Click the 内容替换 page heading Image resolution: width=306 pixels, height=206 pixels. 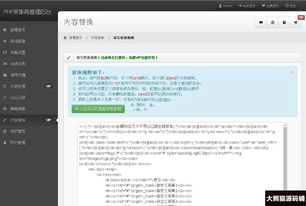(78, 22)
